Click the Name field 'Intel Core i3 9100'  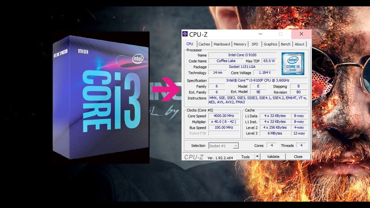(242, 55)
